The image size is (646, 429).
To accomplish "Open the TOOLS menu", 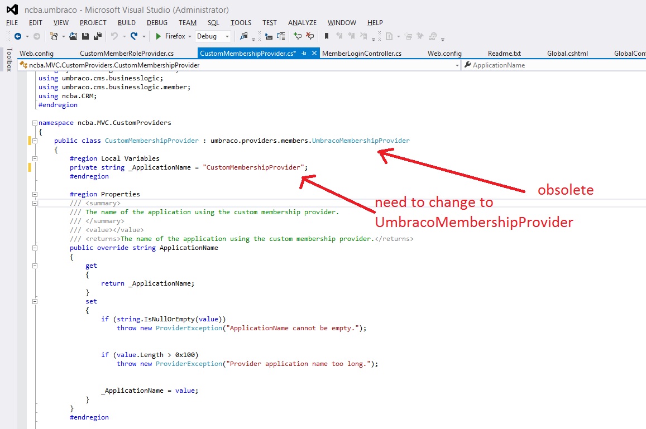I will tap(241, 23).
